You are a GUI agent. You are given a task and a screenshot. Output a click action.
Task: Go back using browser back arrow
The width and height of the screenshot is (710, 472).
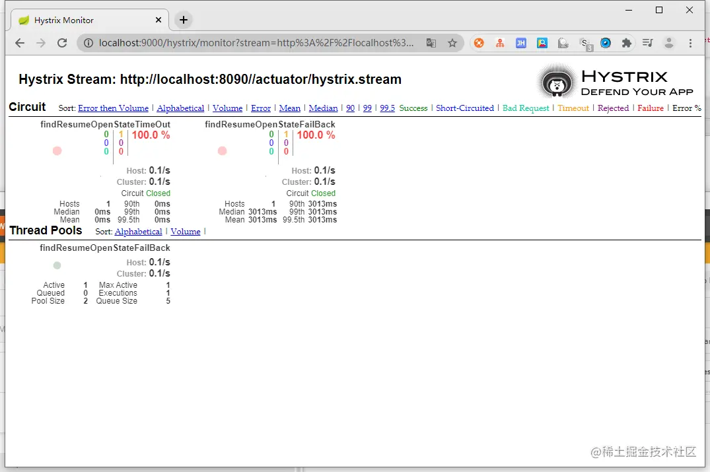19,43
